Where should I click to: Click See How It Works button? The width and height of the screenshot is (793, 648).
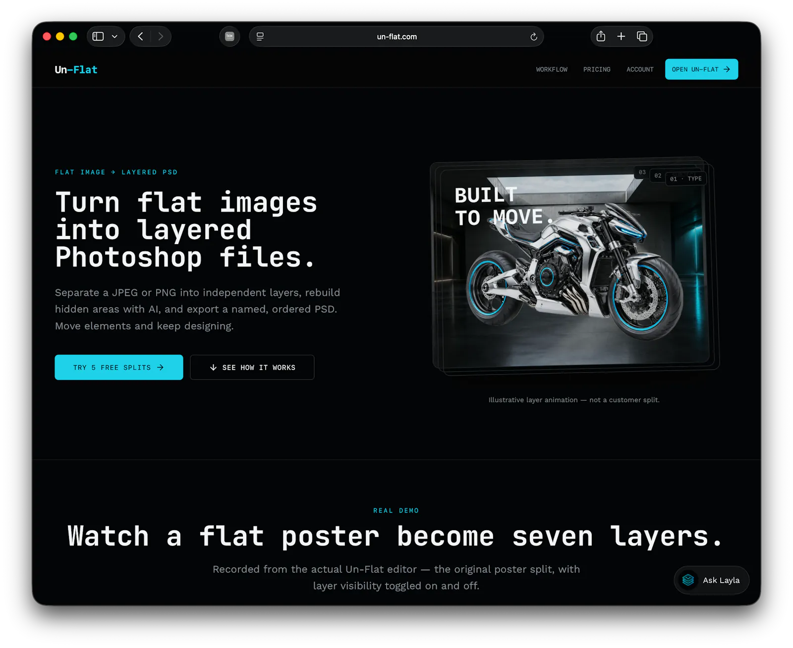(x=252, y=367)
